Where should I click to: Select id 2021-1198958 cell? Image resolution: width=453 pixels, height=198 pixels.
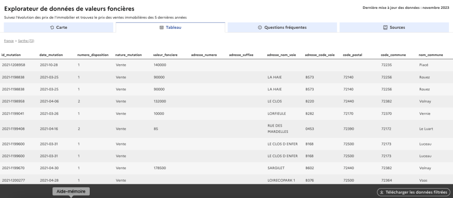[x=13, y=101]
